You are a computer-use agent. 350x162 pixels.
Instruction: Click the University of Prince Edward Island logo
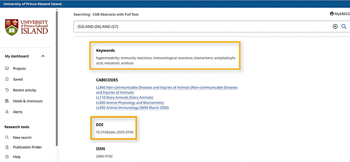point(27,27)
